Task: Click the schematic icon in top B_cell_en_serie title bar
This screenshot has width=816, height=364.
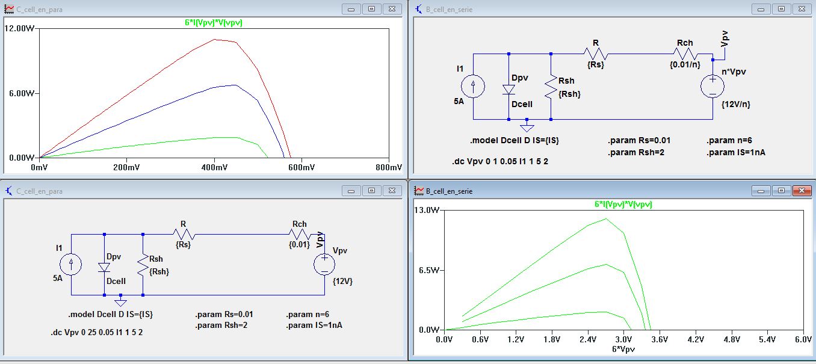Action: tap(418, 9)
